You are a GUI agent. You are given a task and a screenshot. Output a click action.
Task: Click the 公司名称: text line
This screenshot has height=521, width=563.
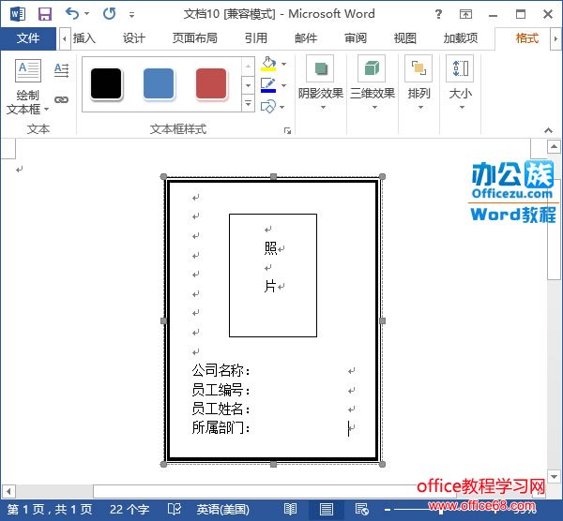click(x=221, y=370)
